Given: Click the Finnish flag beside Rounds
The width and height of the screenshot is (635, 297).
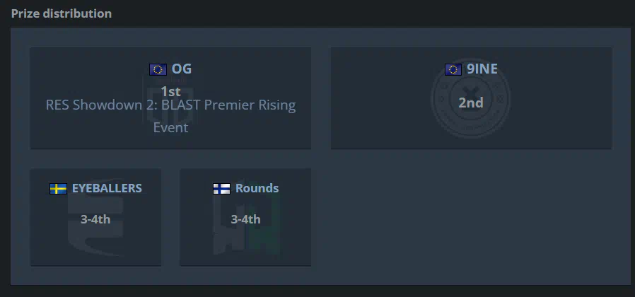Looking at the screenshot, I should click(x=221, y=189).
